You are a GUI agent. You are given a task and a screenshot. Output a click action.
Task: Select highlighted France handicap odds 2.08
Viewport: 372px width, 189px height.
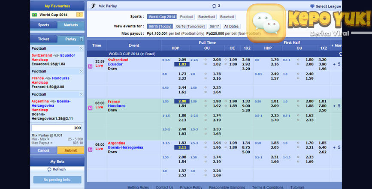182,102
